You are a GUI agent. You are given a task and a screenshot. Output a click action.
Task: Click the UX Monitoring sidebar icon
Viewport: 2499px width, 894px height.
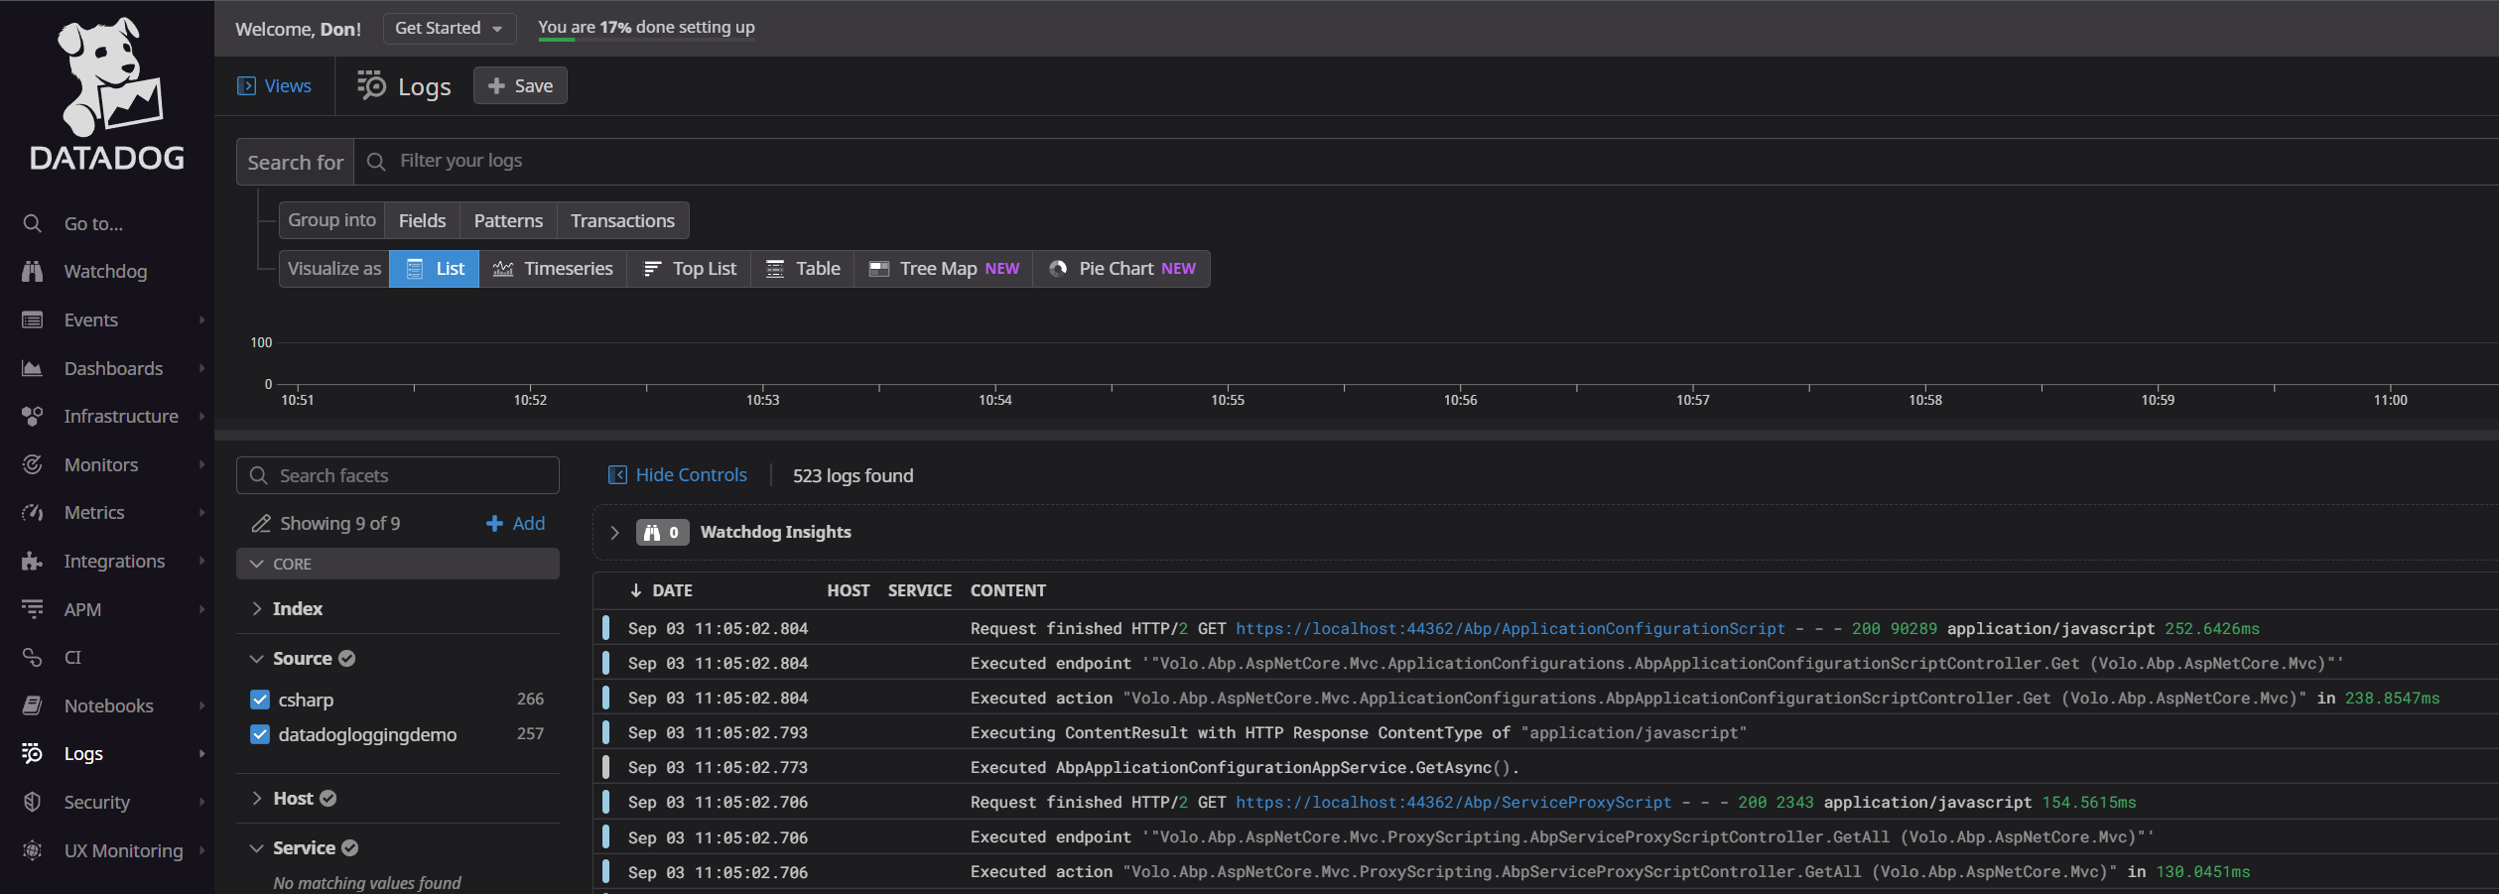coord(33,850)
